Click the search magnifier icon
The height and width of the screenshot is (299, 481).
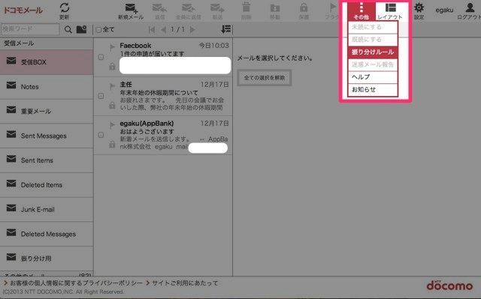[x=68, y=29]
